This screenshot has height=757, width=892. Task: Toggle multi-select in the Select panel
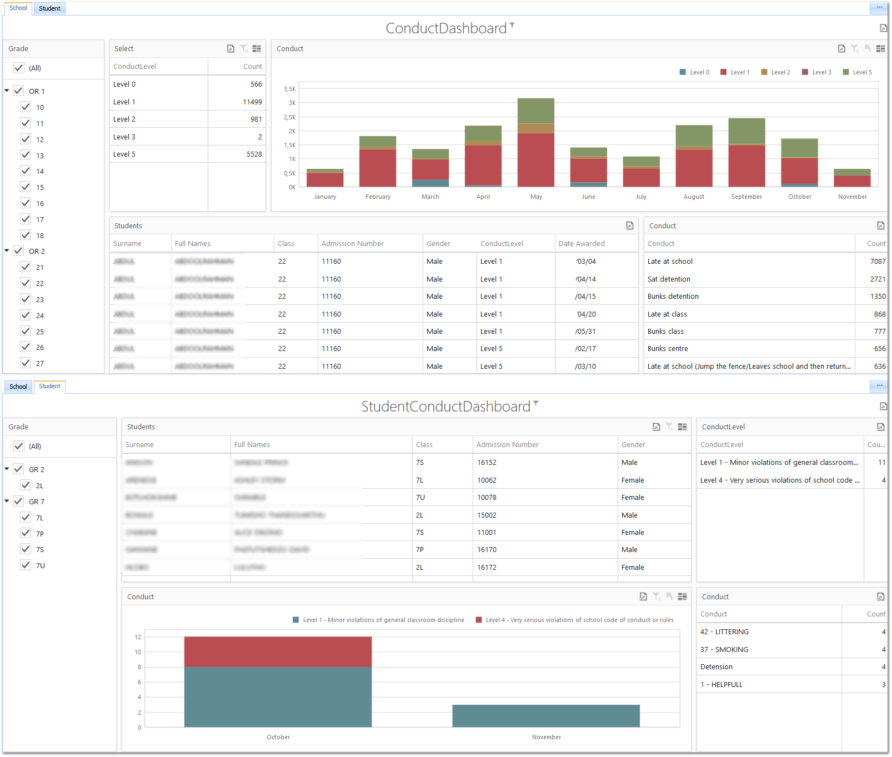tap(257, 49)
